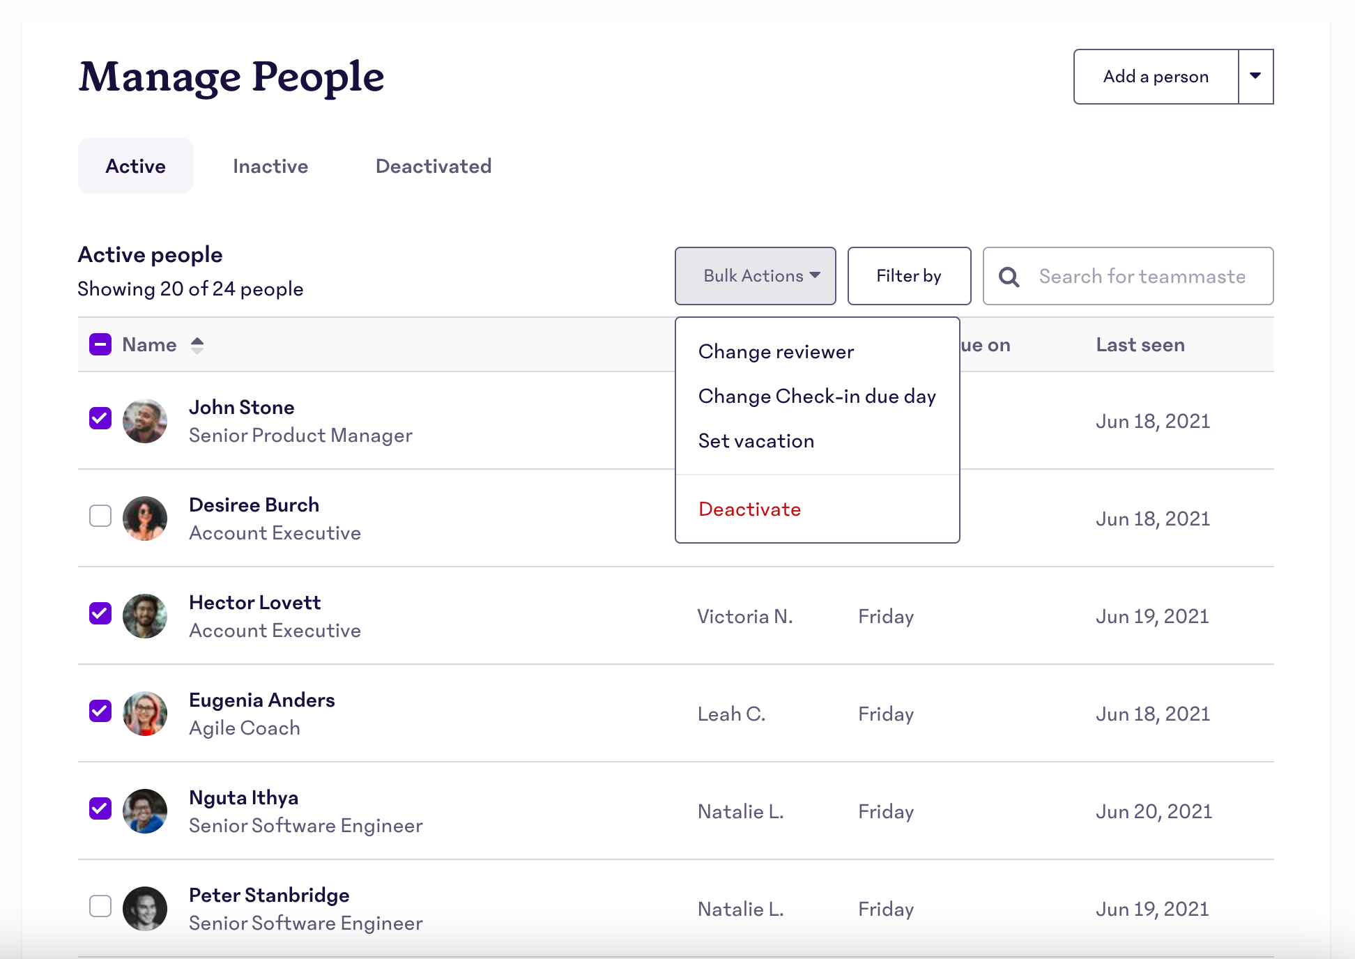Open the Filter by button
The width and height of the screenshot is (1355, 959).
coord(909,276)
